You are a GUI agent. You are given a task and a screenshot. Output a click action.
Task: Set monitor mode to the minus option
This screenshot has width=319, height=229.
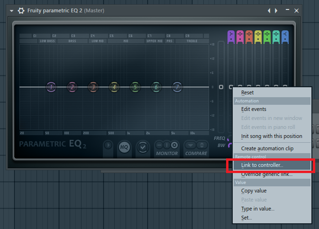click(x=159, y=145)
